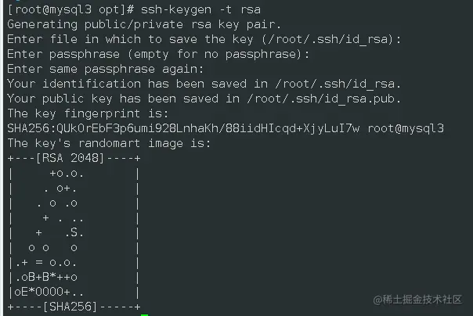The width and height of the screenshot is (473, 316).
Task: Click the "Enter passphrase" prompt line
Action: click(x=158, y=55)
